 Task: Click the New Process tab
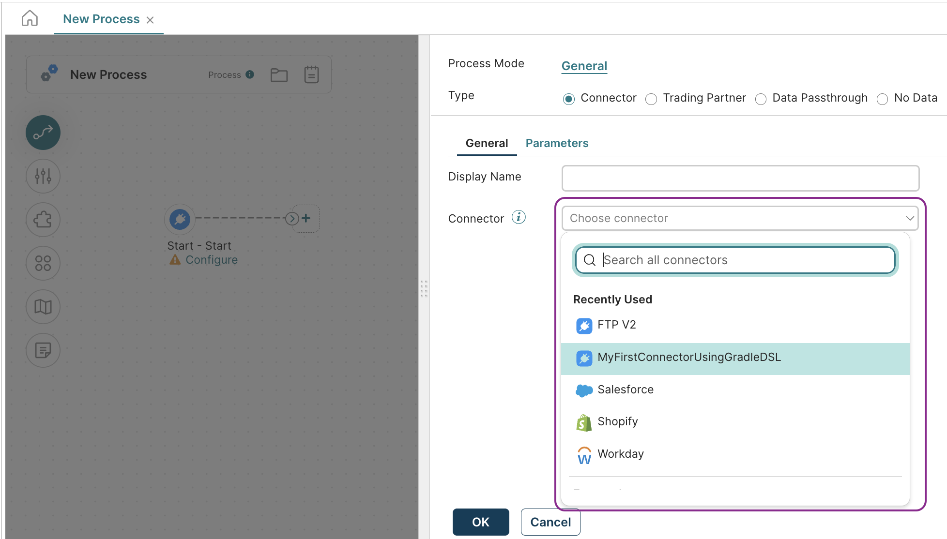point(101,19)
